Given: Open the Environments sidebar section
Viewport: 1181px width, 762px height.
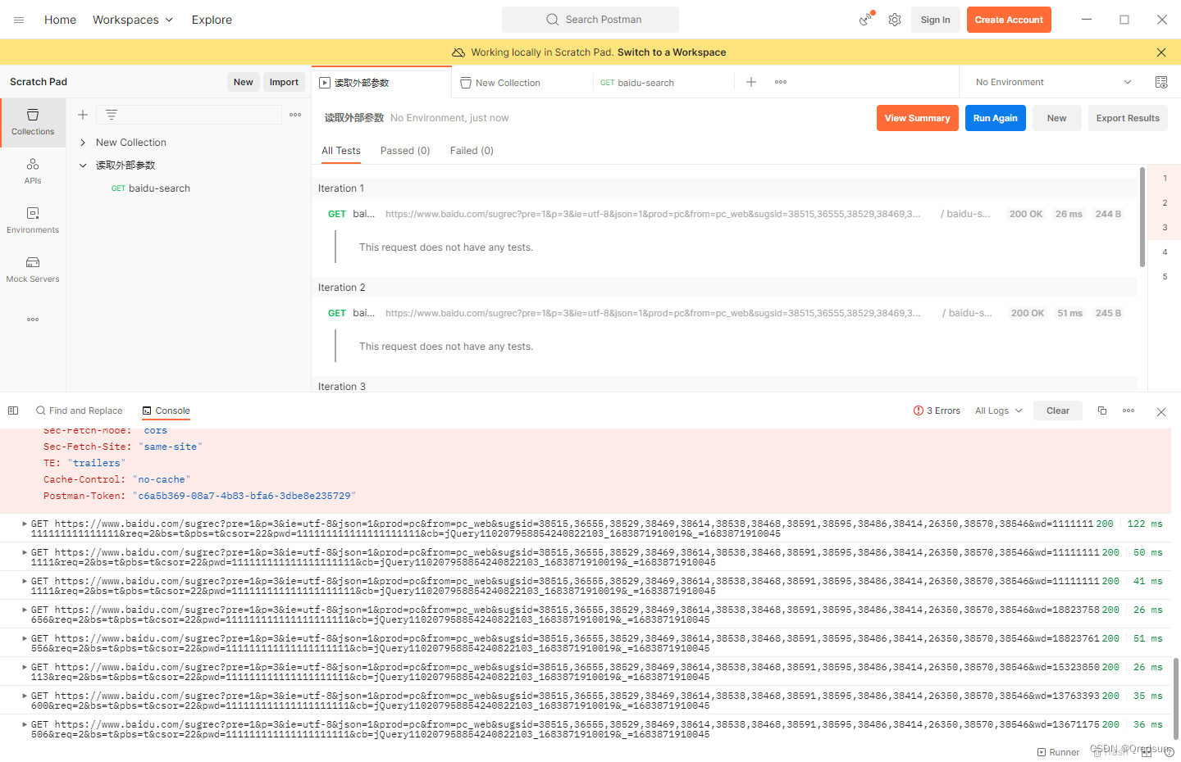Looking at the screenshot, I should coord(33,220).
